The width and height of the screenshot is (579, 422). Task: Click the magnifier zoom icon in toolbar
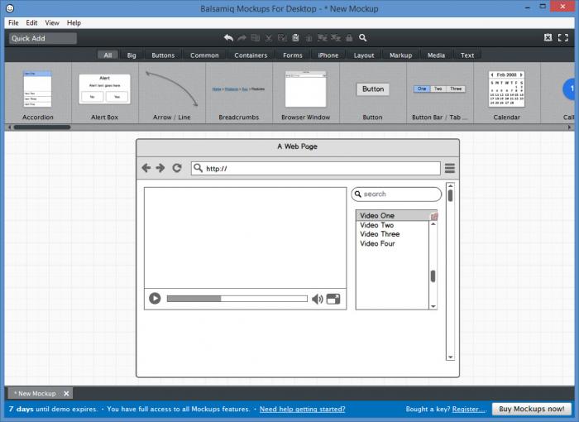coord(362,38)
